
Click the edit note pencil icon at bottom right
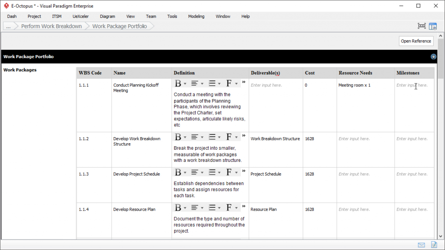[x=433, y=244]
